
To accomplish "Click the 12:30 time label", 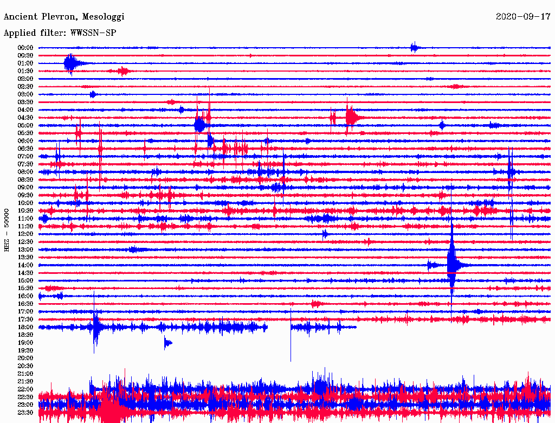I will tap(25, 242).
